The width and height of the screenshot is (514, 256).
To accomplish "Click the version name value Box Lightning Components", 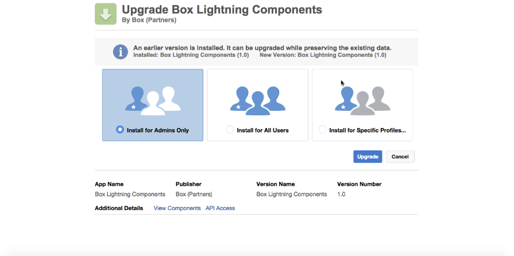I will 292,195.
